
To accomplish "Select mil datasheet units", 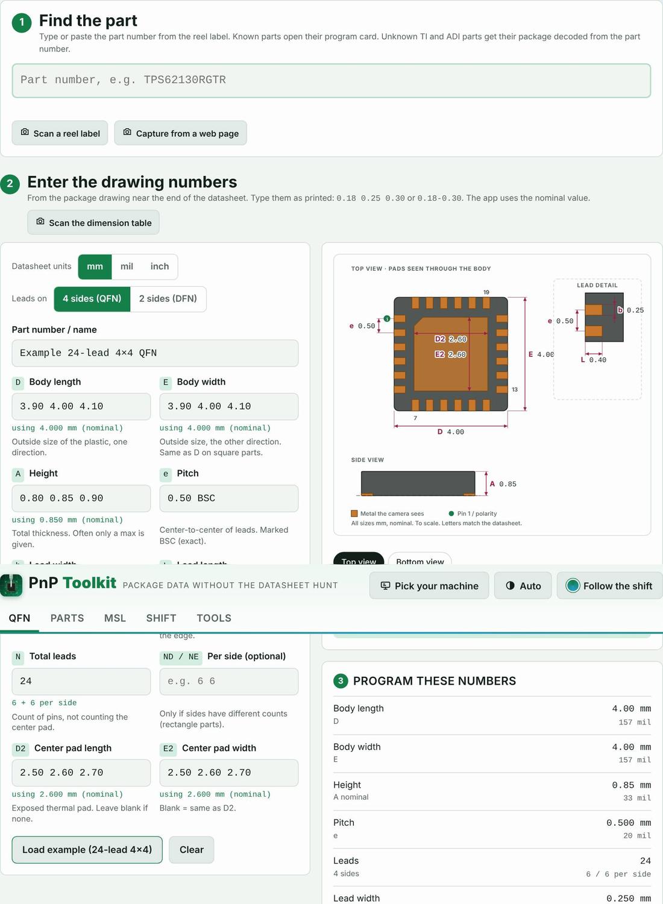I will click(x=127, y=266).
